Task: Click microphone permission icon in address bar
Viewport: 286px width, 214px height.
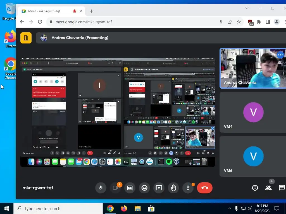Action: coord(221,22)
